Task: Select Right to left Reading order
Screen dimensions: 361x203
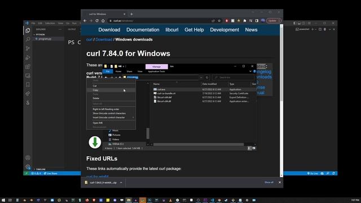Action: (111, 109)
